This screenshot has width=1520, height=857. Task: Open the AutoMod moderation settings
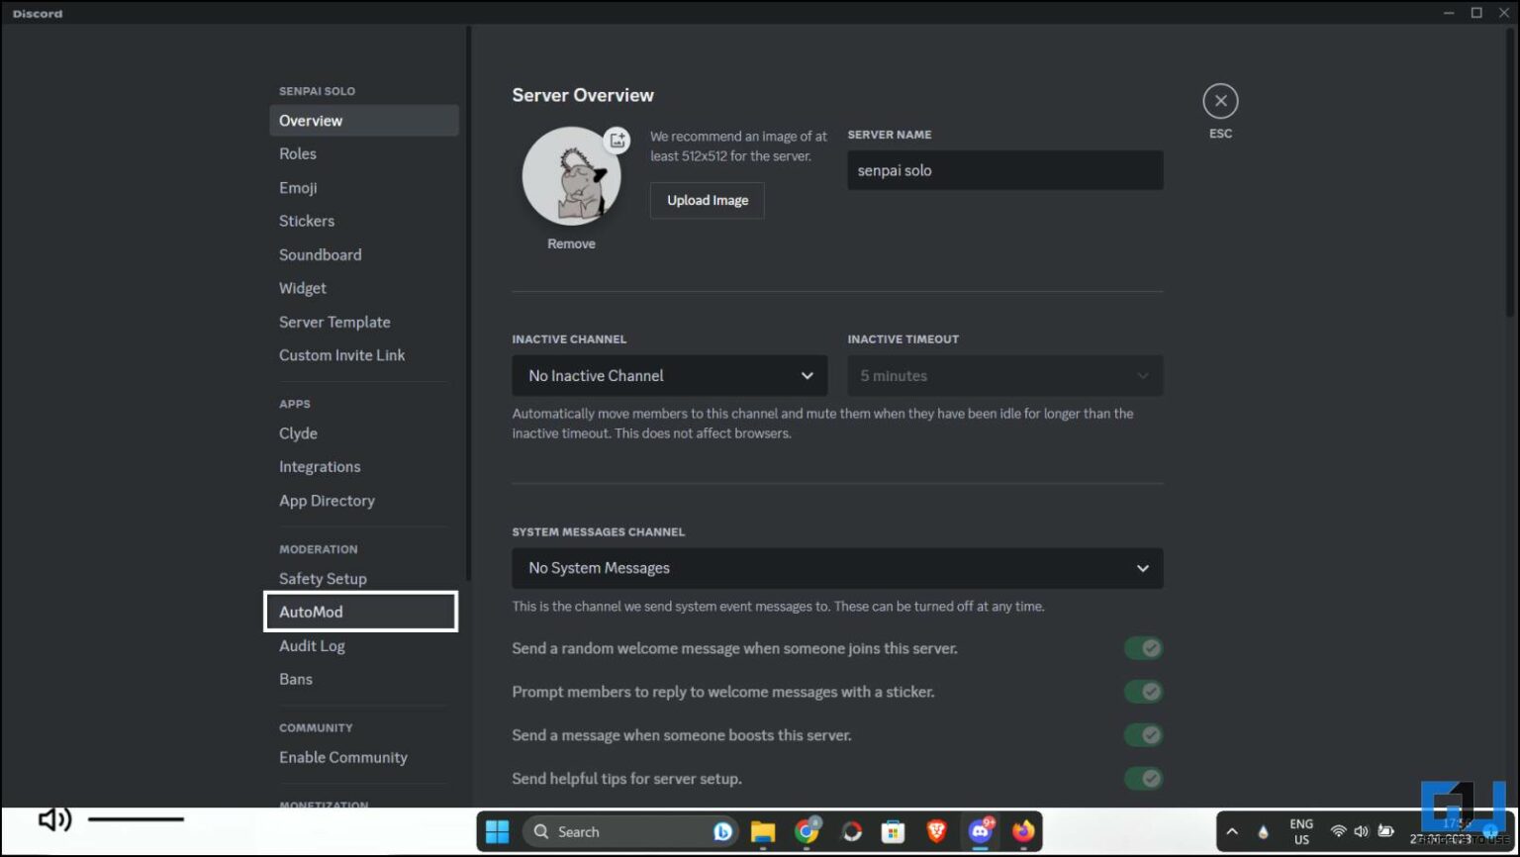pos(360,611)
